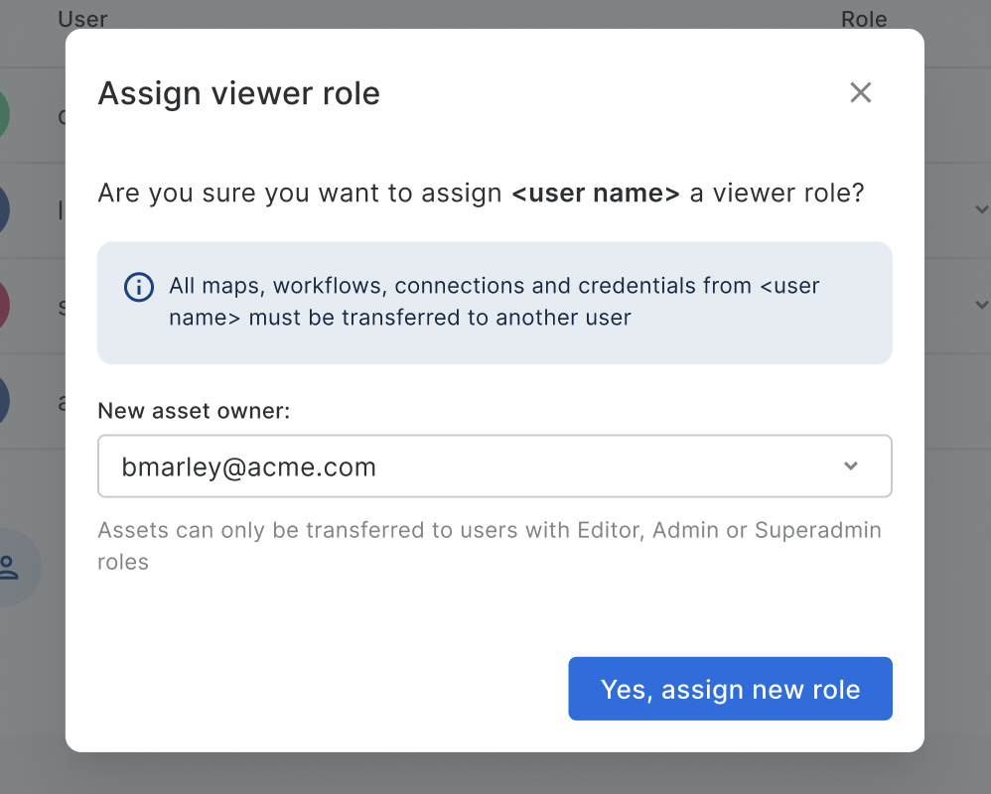
Task: Click the User column header
Action: pyautogui.click(x=82, y=19)
